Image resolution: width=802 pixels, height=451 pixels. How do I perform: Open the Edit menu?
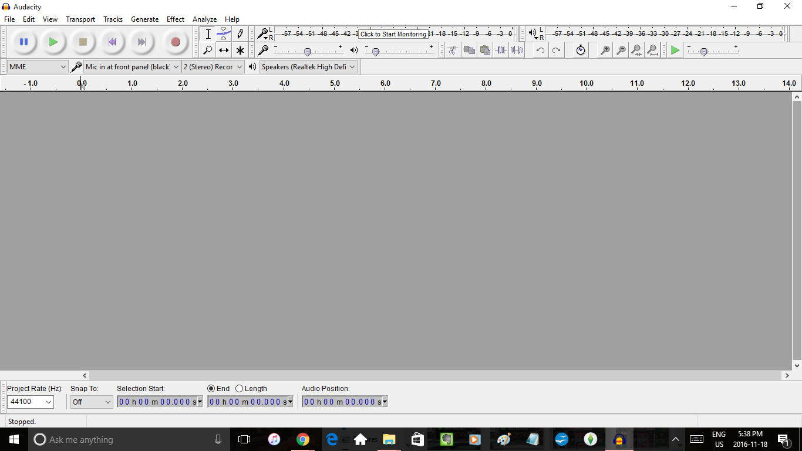point(29,19)
